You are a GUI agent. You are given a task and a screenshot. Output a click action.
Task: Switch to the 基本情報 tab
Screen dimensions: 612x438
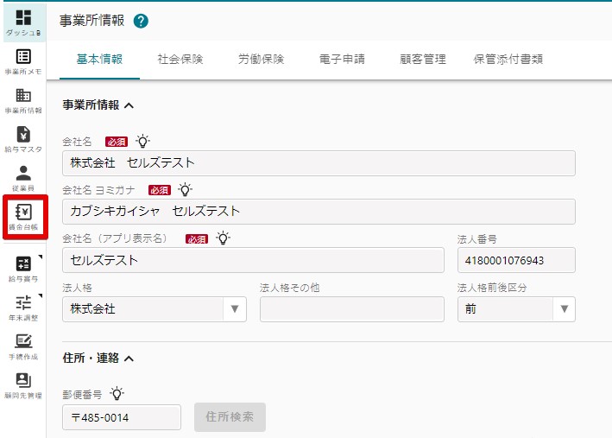[99, 60]
